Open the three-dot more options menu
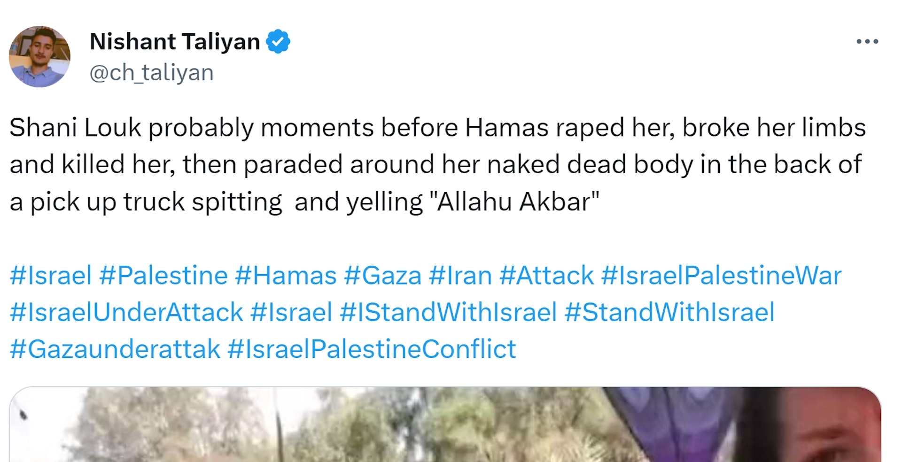The width and height of the screenshot is (902, 462). (x=867, y=41)
